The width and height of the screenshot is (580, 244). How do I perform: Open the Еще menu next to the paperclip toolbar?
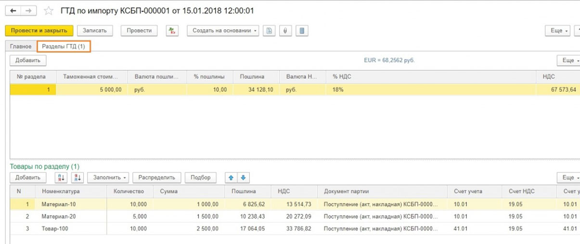click(x=557, y=31)
